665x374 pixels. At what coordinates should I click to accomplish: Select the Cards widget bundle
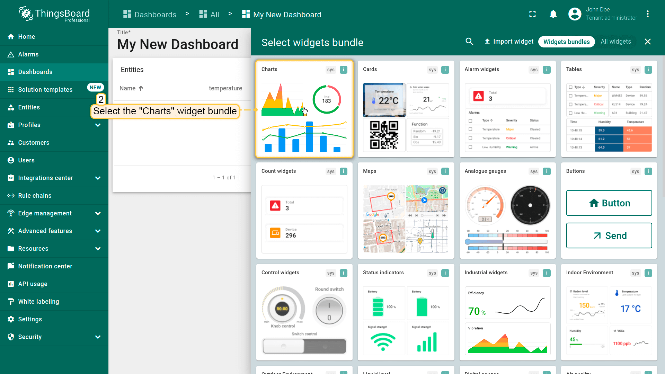(x=406, y=109)
